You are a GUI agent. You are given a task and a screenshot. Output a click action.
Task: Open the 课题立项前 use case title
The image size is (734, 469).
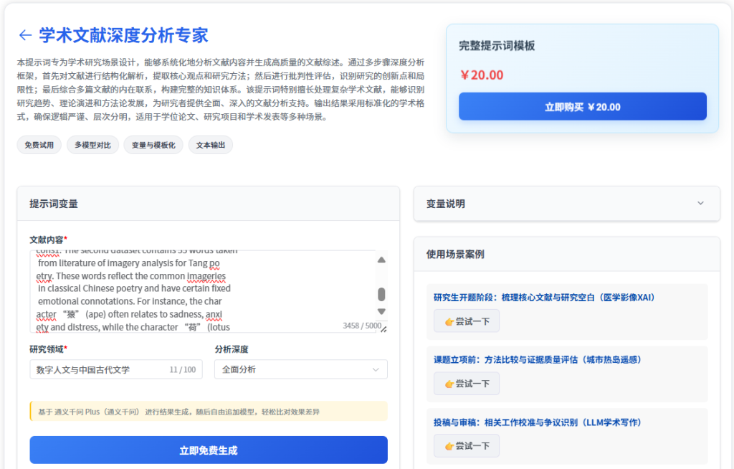(x=537, y=360)
